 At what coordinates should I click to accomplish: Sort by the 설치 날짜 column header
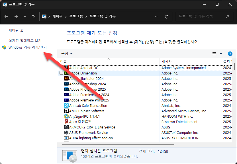(227, 61)
